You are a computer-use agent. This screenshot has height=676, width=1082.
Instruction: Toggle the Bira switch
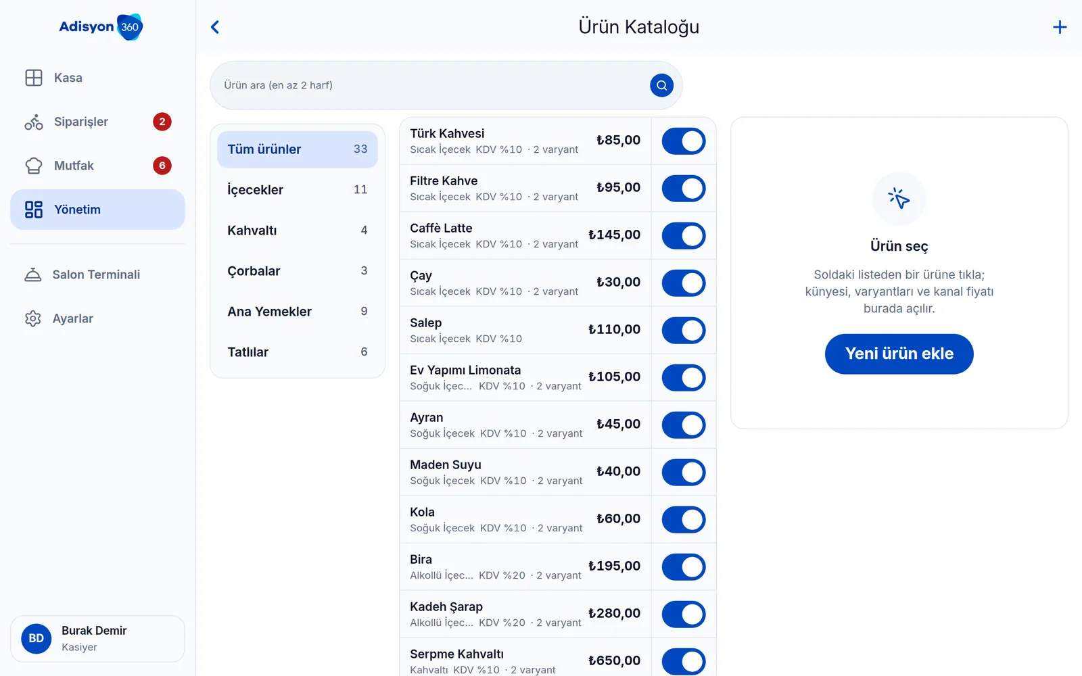tap(684, 567)
